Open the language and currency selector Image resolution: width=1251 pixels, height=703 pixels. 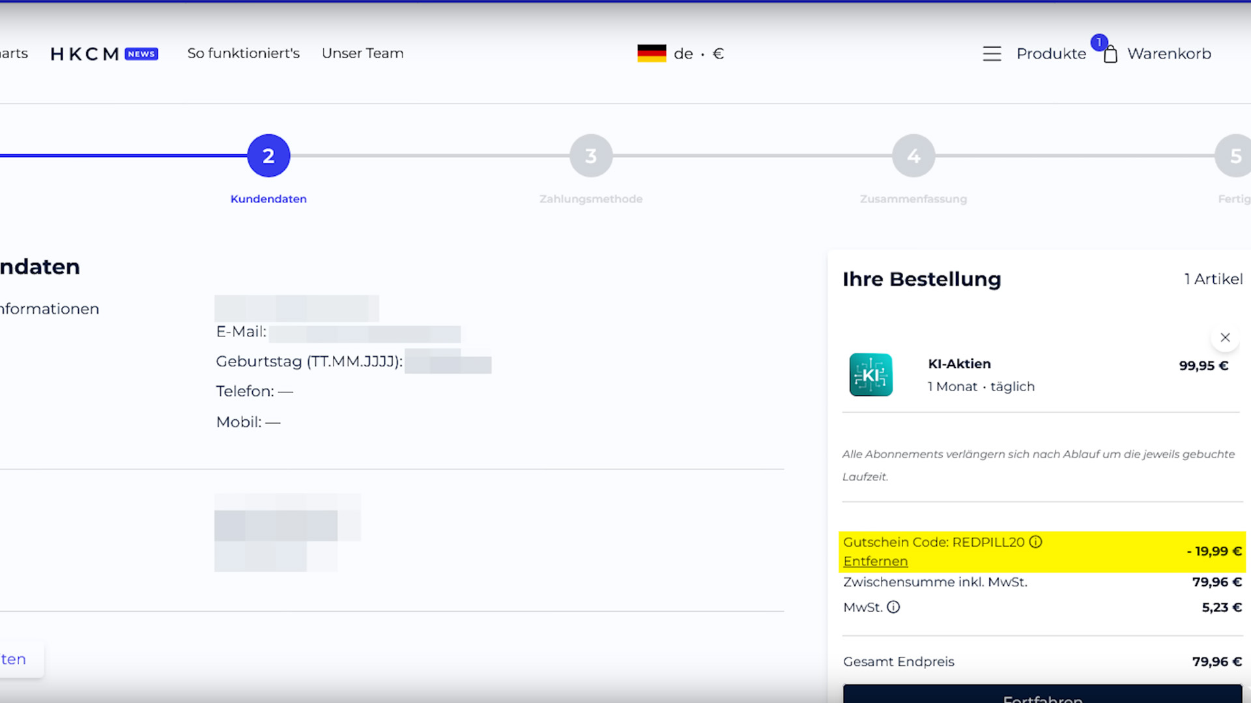pyautogui.click(x=698, y=53)
